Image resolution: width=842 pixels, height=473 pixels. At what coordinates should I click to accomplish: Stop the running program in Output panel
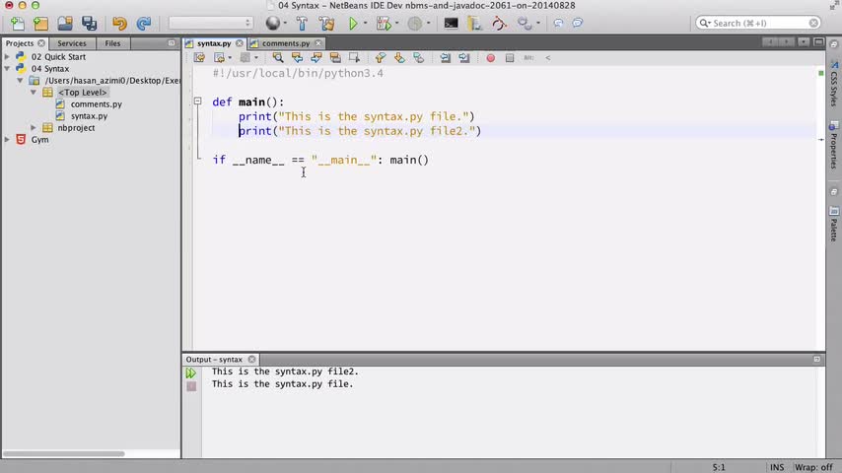click(191, 386)
